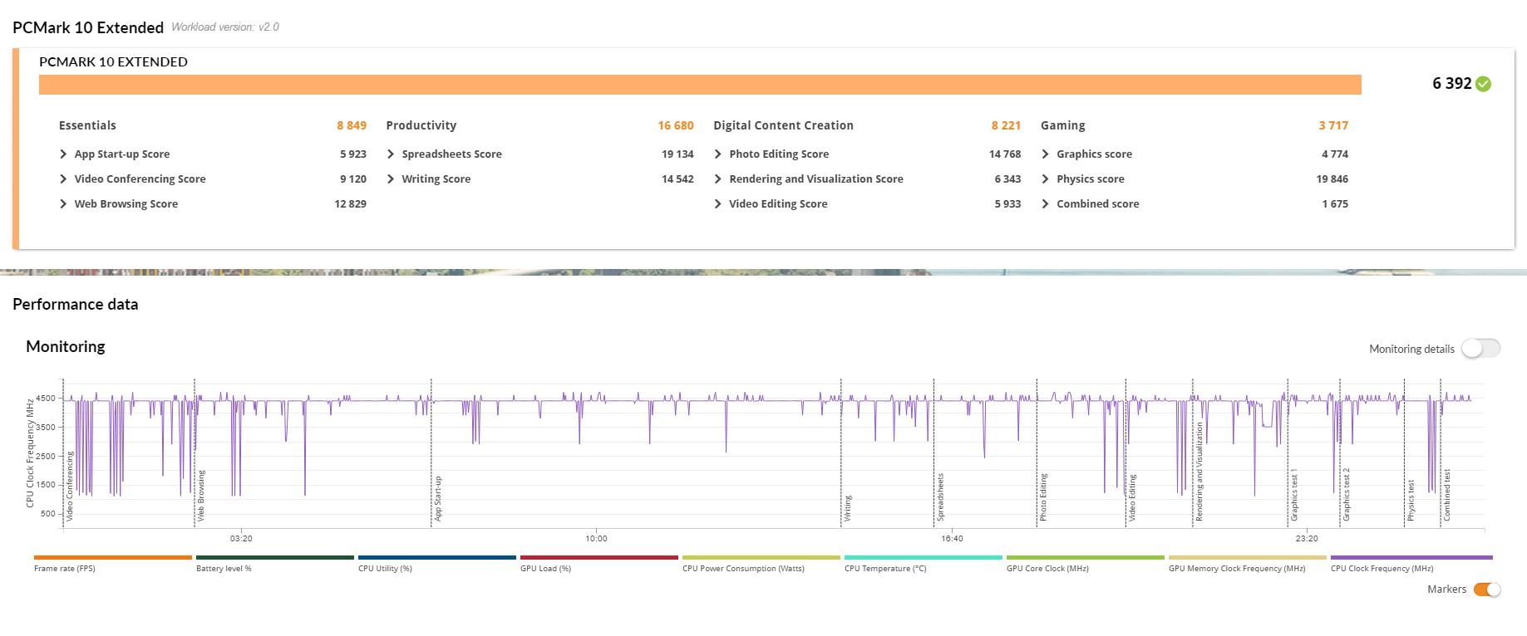Image resolution: width=1527 pixels, height=636 pixels.
Task: Click the Video Conferencing chart marker
Action: 70,487
